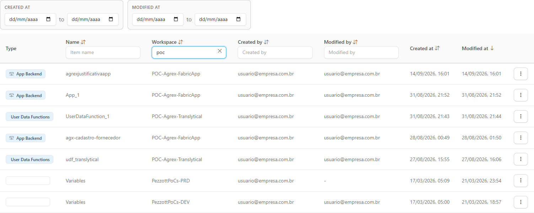The height and width of the screenshot is (213, 534).
Task: Sort the table by Workspace column
Action: tap(180, 42)
